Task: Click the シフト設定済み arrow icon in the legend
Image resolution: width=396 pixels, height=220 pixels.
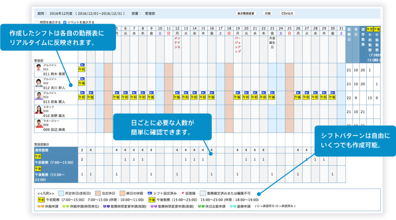Action: [150, 193]
